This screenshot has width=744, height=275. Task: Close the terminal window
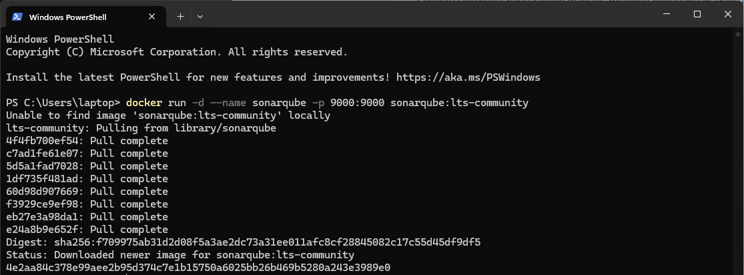coord(727,15)
